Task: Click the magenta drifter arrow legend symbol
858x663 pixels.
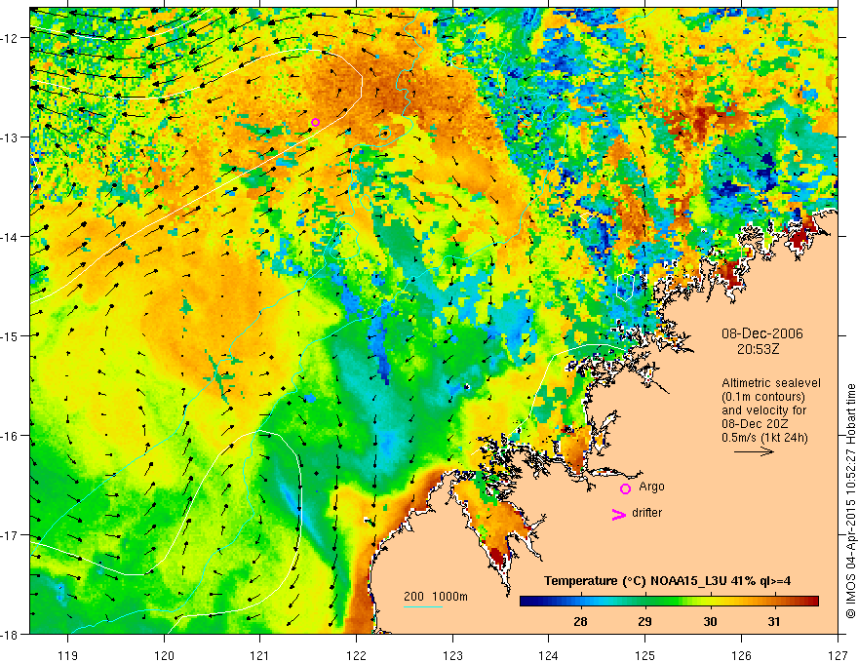Action: pos(618,514)
